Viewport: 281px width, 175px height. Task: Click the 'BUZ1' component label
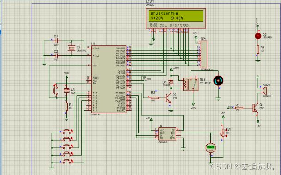[x=267, y=85]
